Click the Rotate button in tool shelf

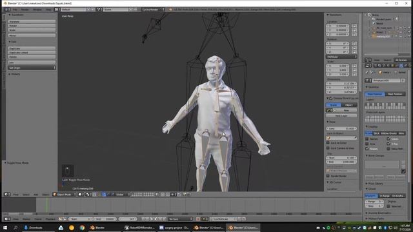point(32,26)
